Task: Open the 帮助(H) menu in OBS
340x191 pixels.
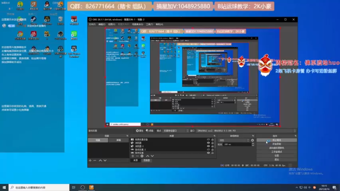Action: [159, 25]
